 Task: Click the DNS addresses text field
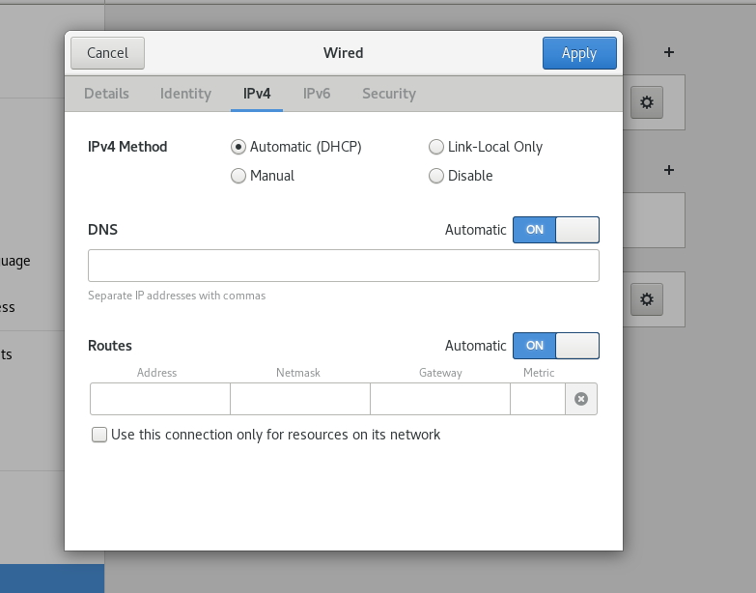pyautogui.click(x=343, y=266)
